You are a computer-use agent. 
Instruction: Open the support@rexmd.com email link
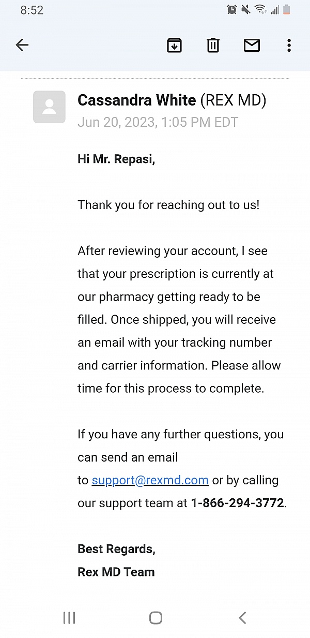coord(150,480)
